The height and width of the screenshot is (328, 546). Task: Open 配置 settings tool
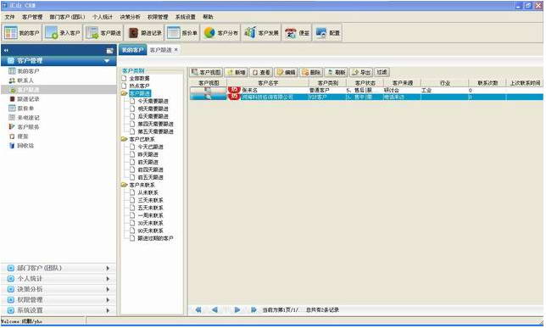pyautogui.click(x=327, y=33)
